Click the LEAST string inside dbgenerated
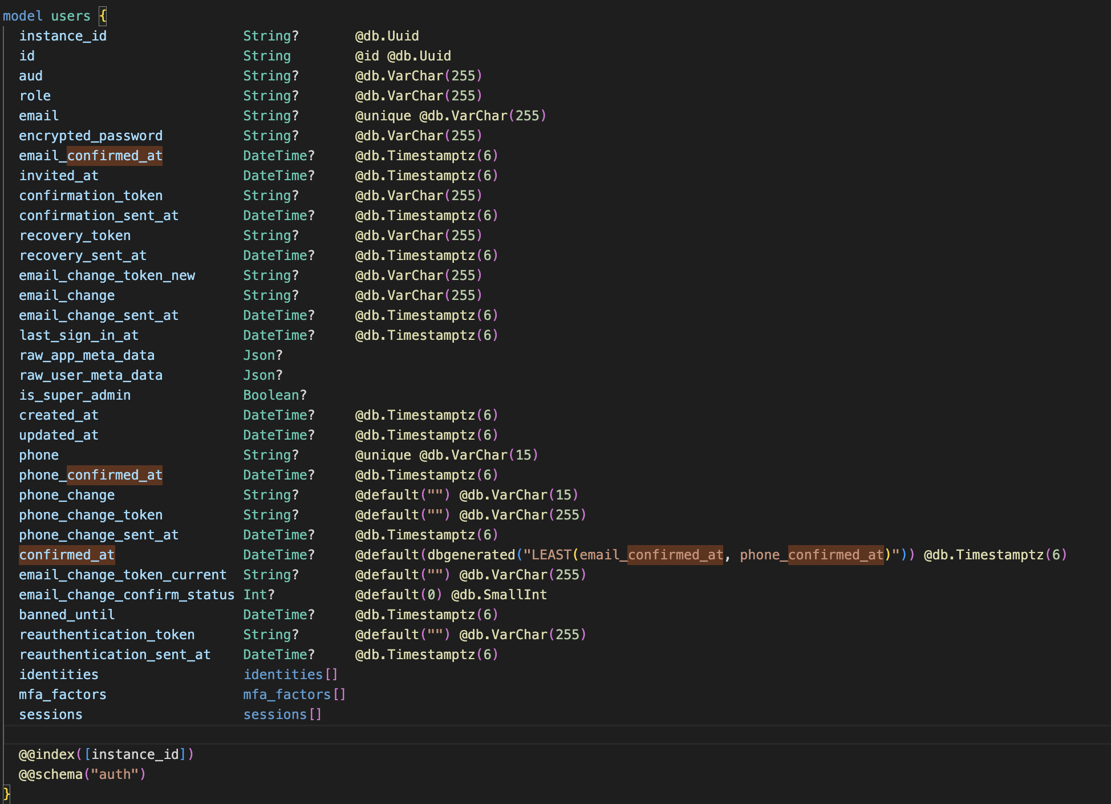The height and width of the screenshot is (804, 1111). coord(551,555)
